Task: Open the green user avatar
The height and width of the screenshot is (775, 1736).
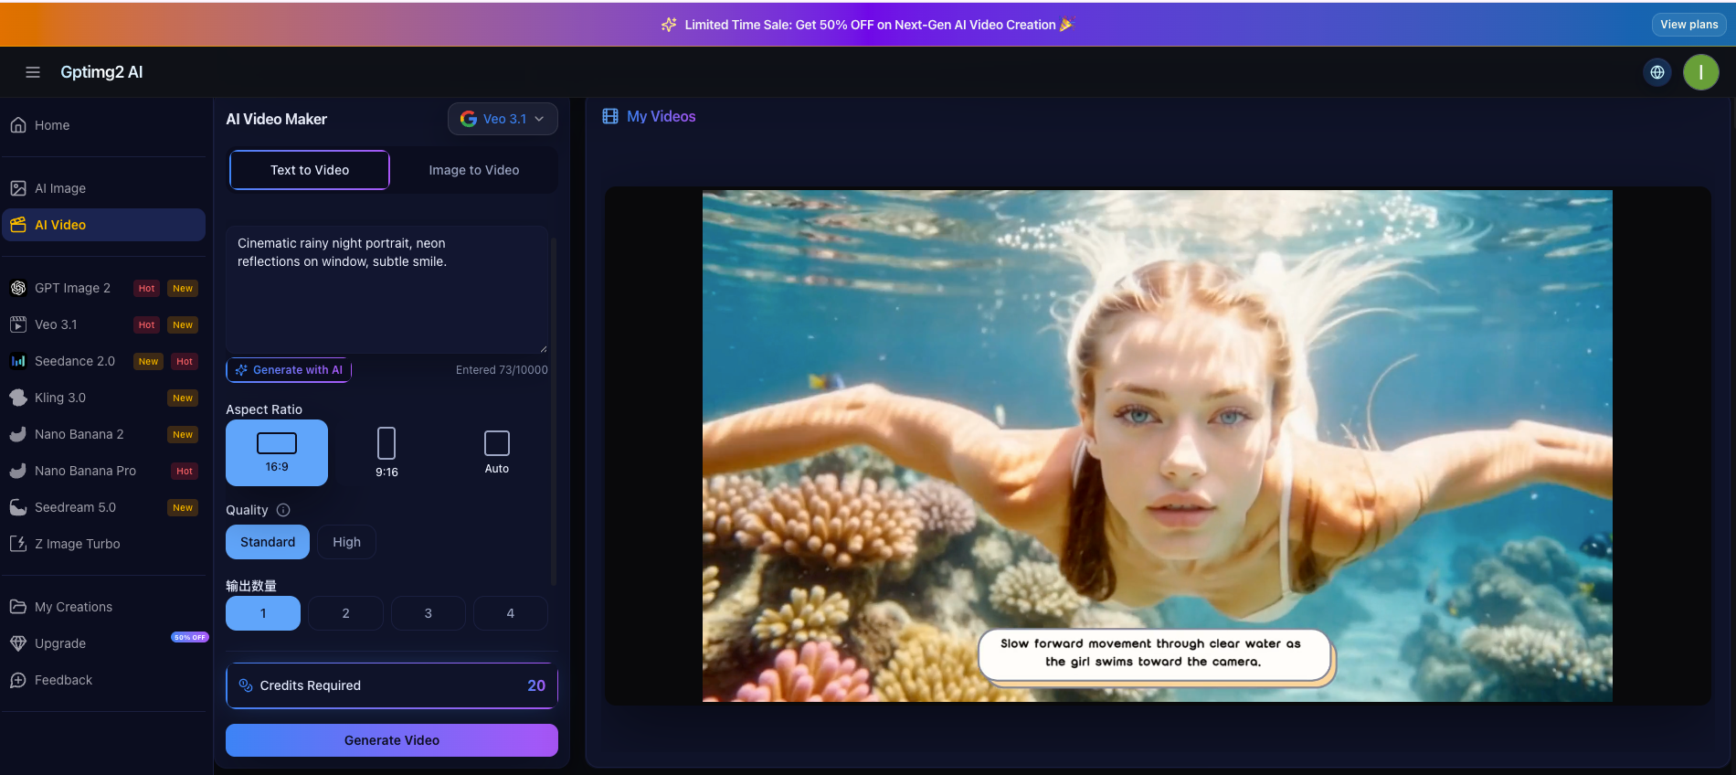Action: 1701,72
